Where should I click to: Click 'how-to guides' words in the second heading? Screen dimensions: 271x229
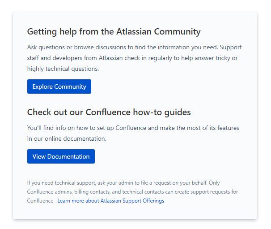[162, 112]
